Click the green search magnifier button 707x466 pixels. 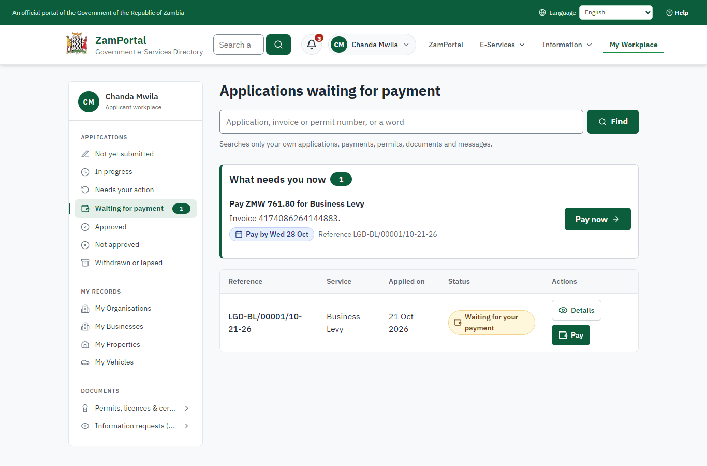pos(278,45)
